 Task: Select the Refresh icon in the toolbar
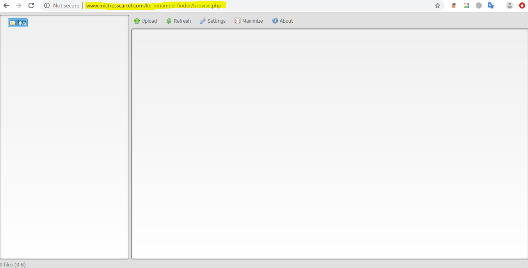coord(169,21)
